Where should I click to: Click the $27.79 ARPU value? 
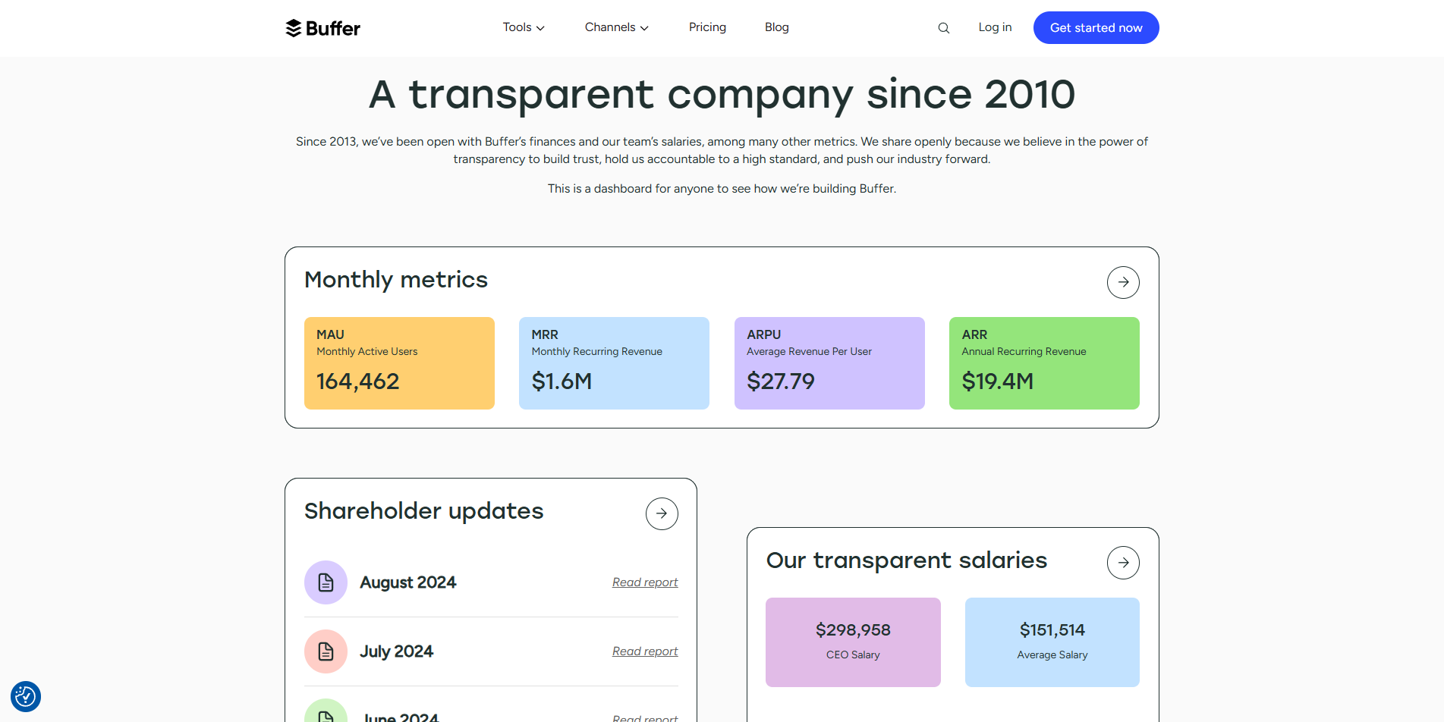click(x=781, y=381)
